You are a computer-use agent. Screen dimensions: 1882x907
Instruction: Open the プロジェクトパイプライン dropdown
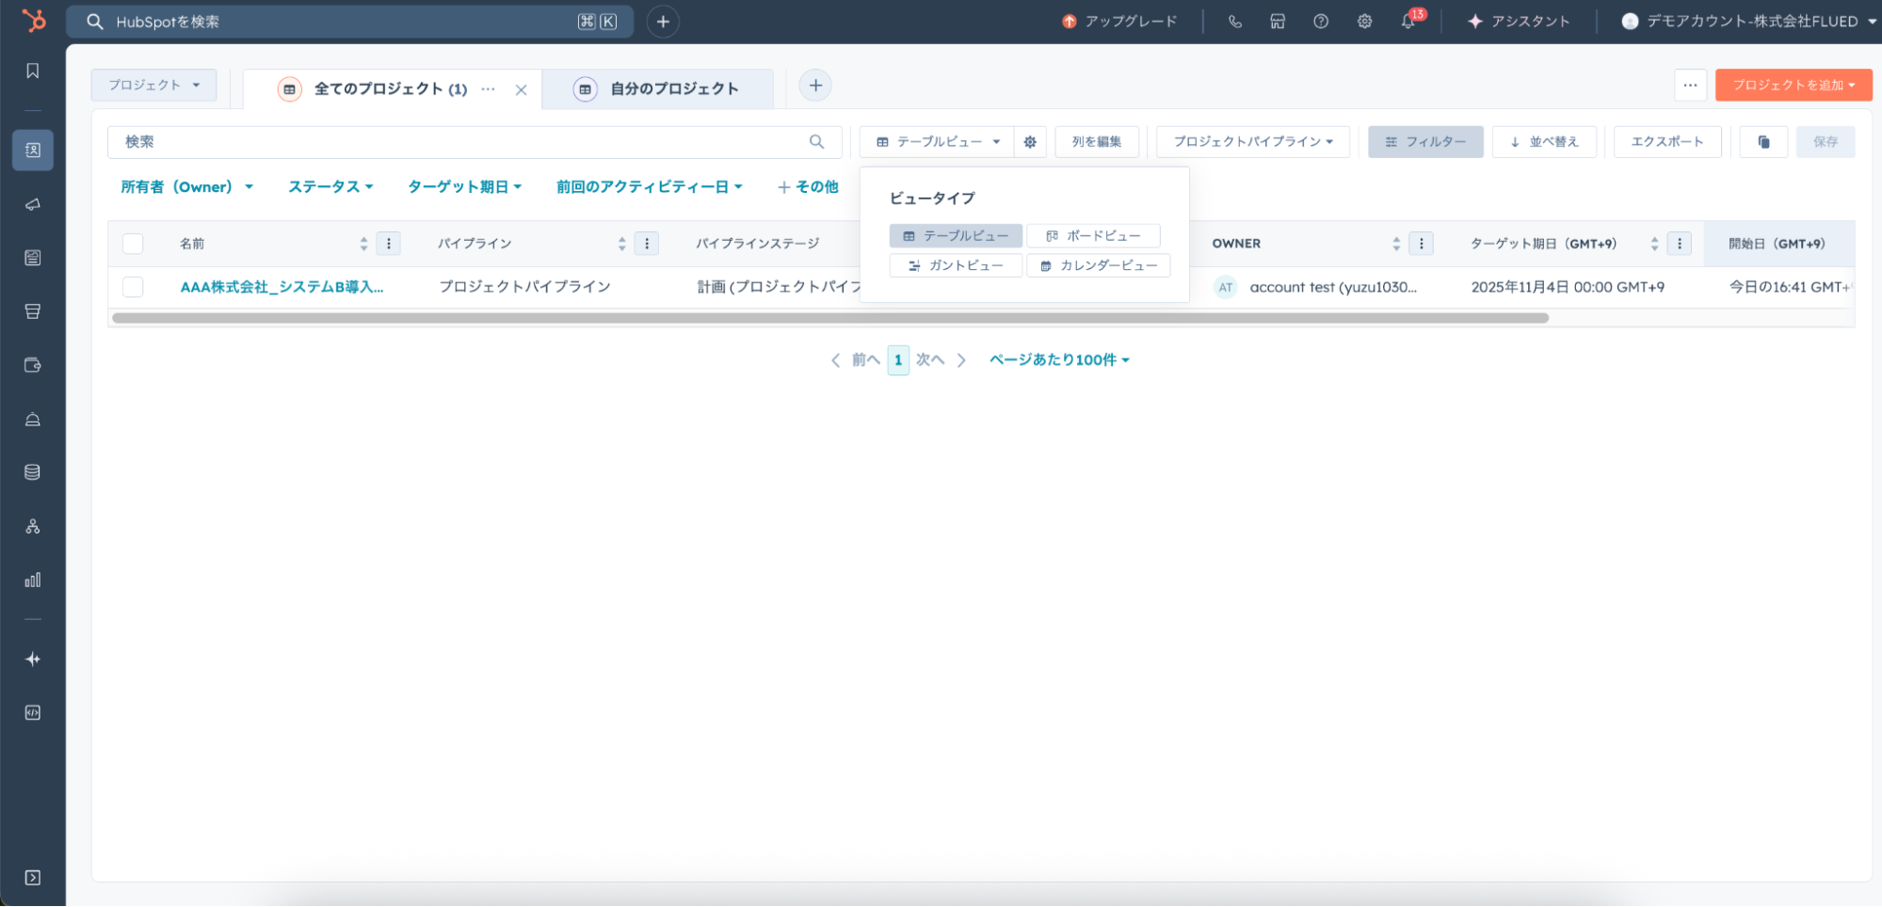1252,142
